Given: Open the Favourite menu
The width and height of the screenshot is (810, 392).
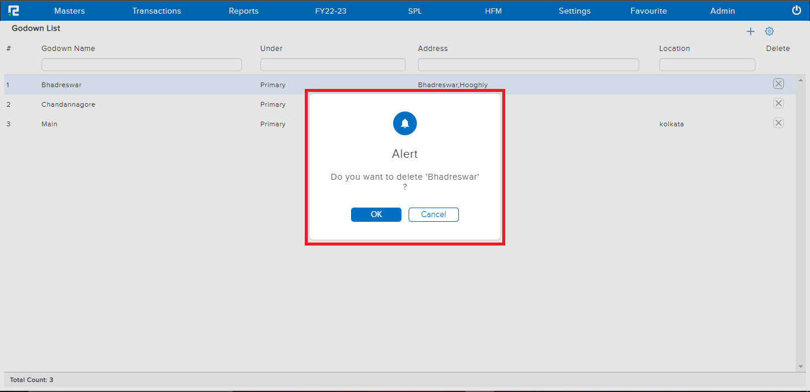Looking at the screenshot, I should [649, 11].
